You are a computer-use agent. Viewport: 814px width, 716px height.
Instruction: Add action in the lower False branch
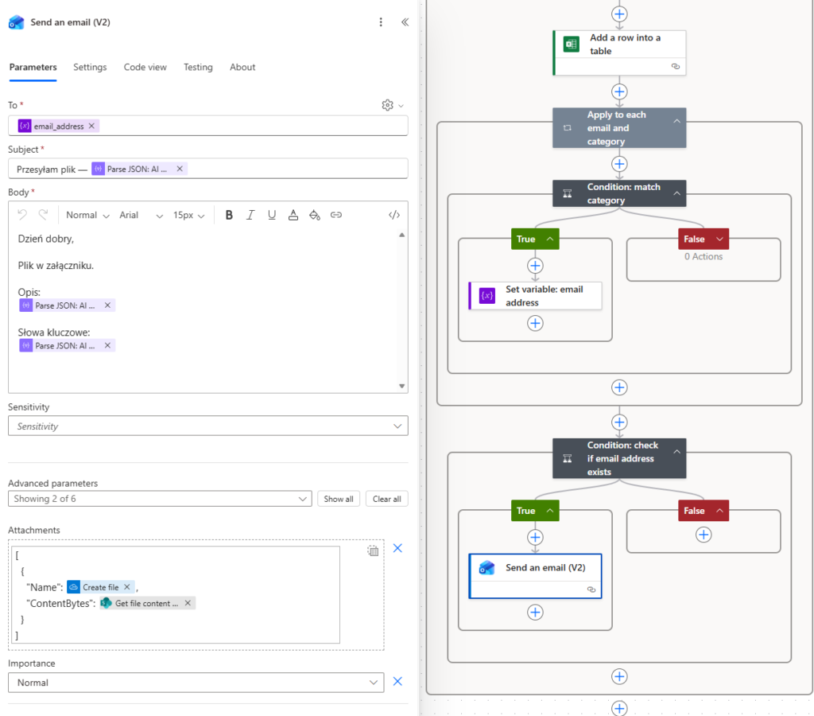704,535
